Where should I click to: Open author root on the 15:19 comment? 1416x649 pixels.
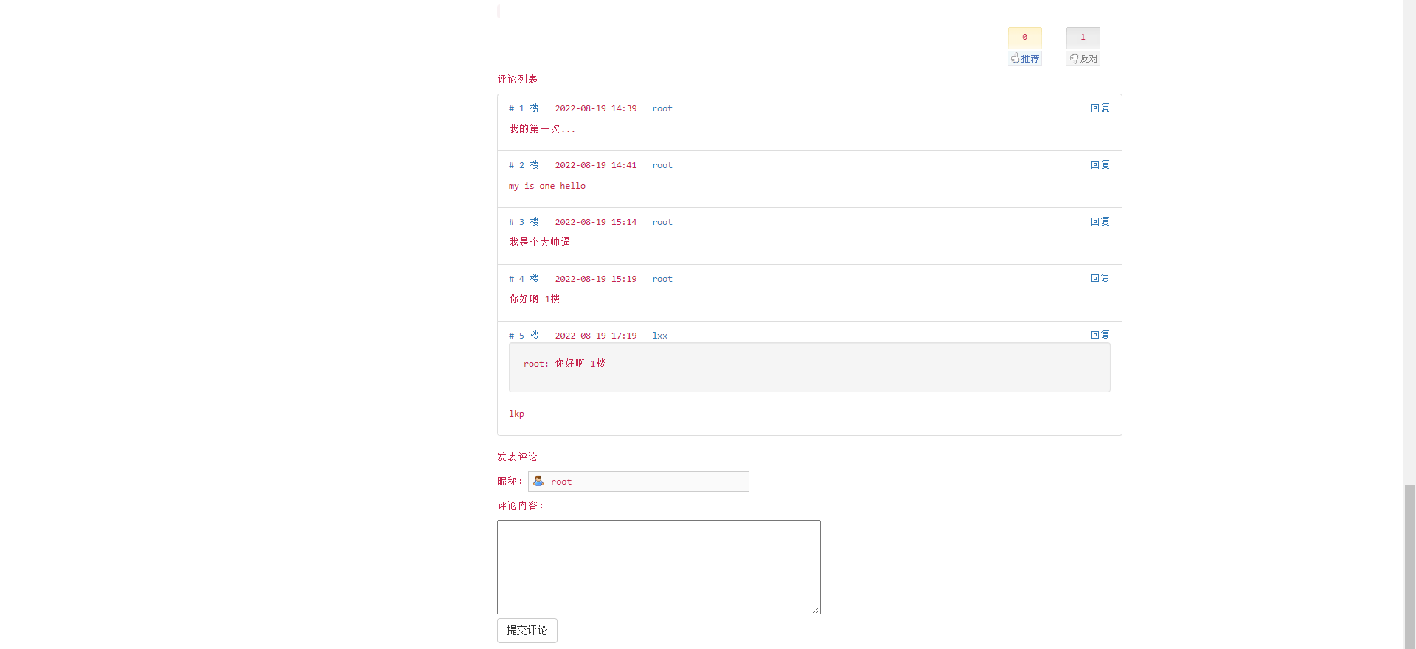pyautogui.click(x=662, y=279)
